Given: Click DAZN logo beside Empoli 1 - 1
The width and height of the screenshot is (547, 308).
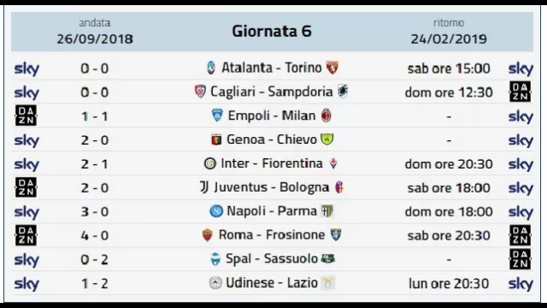Looking at the screenshot, I should (26, 115).
